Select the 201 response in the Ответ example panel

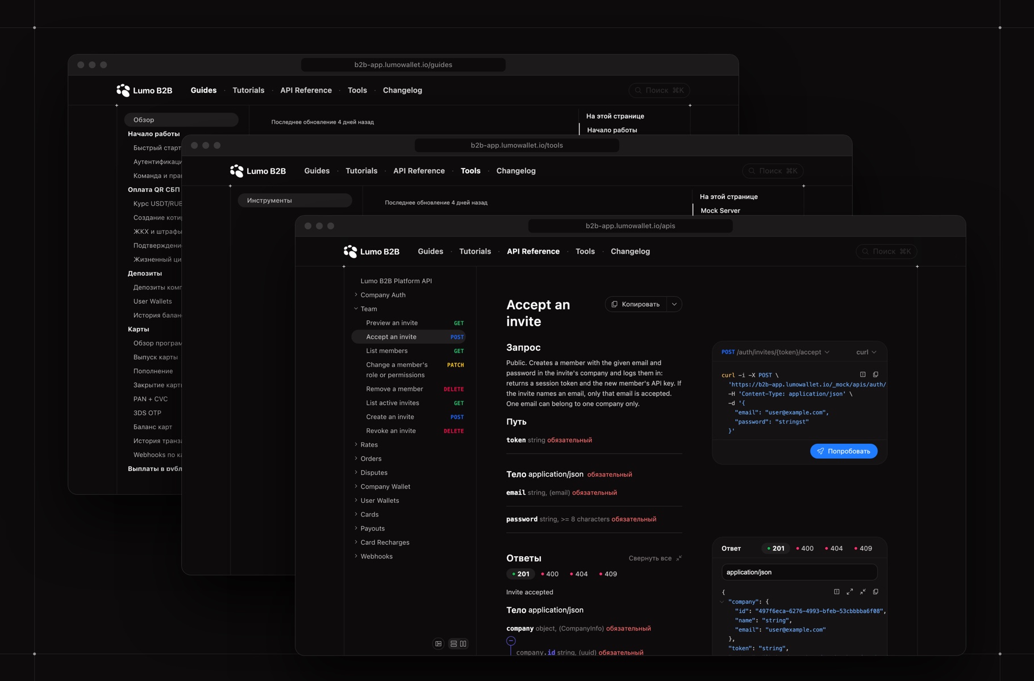pos(775,549)
